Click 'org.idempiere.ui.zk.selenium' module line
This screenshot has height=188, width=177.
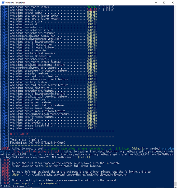tap(53, 56)
